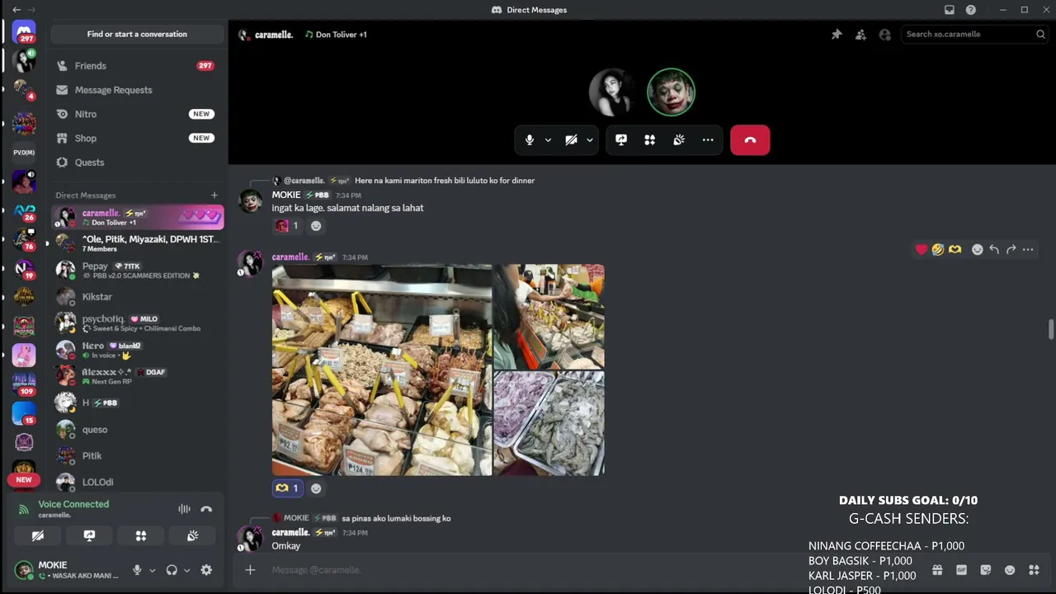Open Message Requests
This screenshot has height=594, width=1056.
(x=137, y=90)
